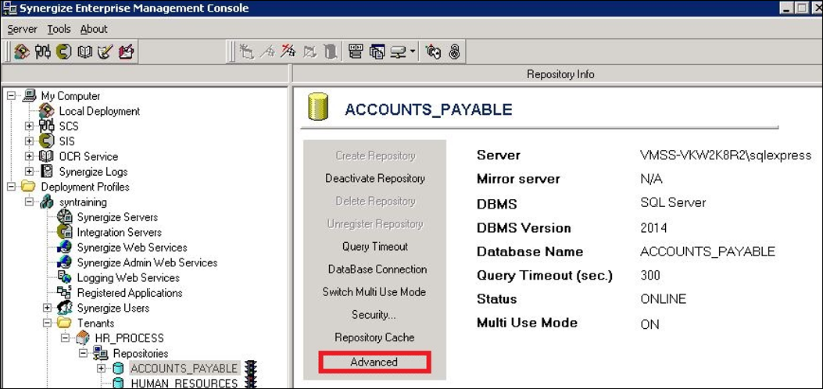Open the Server menu
Image resolution: width=823 pixels, height=389 pixels.
tap(22, 29)
